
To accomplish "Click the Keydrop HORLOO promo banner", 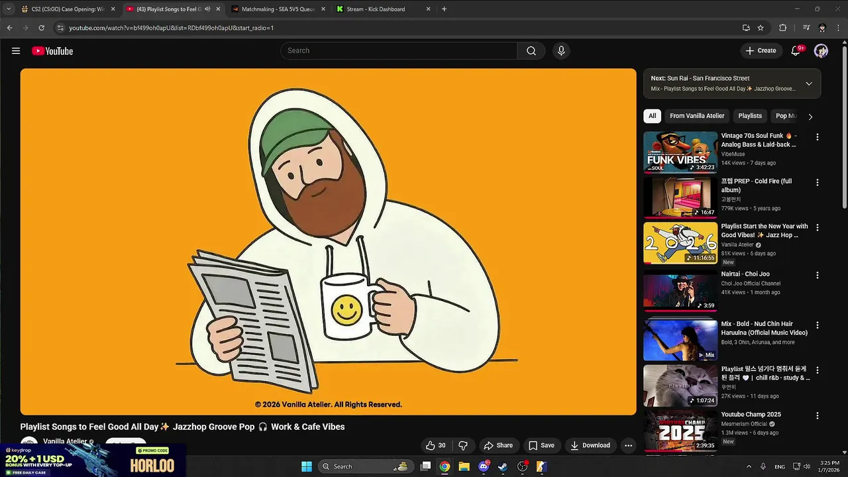I will pos(93,461).
